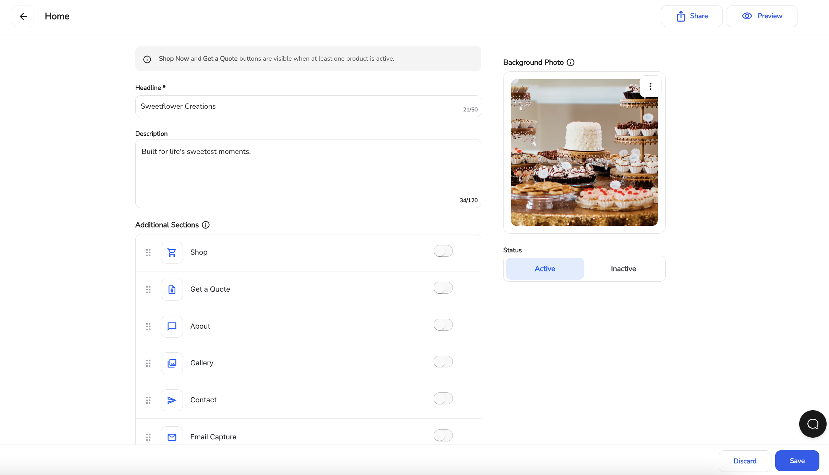The width and height of the screenshot is (829, 475).
Task: Enable the Shop section toggle
Action: pos(443,251)
